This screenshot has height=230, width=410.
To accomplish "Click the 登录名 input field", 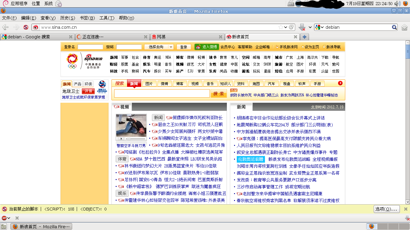I will pos(90,47).
